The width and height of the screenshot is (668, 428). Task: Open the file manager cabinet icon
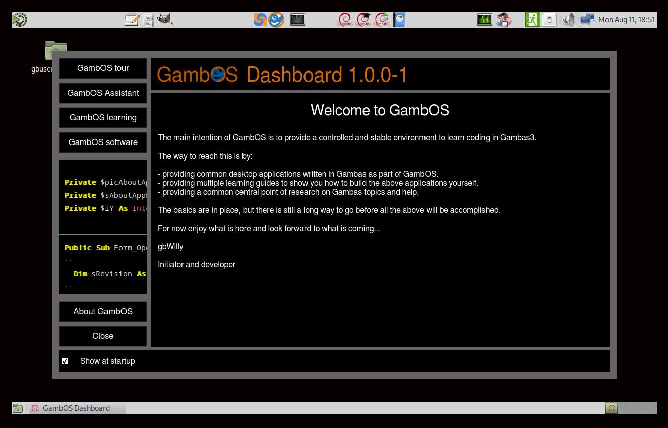pyautogui.click(x=148, y=20)
